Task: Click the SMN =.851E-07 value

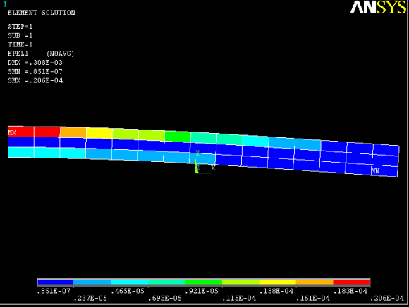Action: [x=35, y=72]
